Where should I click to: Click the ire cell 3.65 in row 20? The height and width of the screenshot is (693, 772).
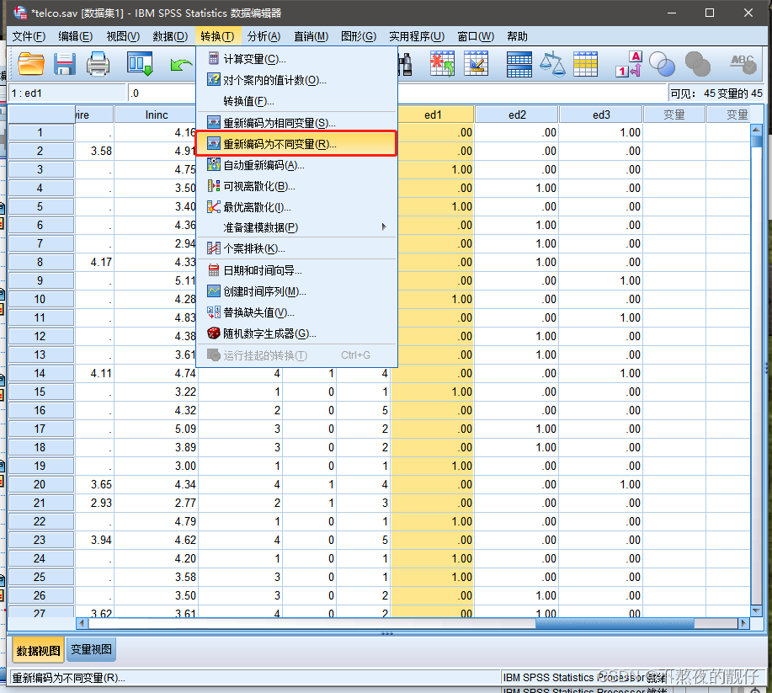coord(94,485)
